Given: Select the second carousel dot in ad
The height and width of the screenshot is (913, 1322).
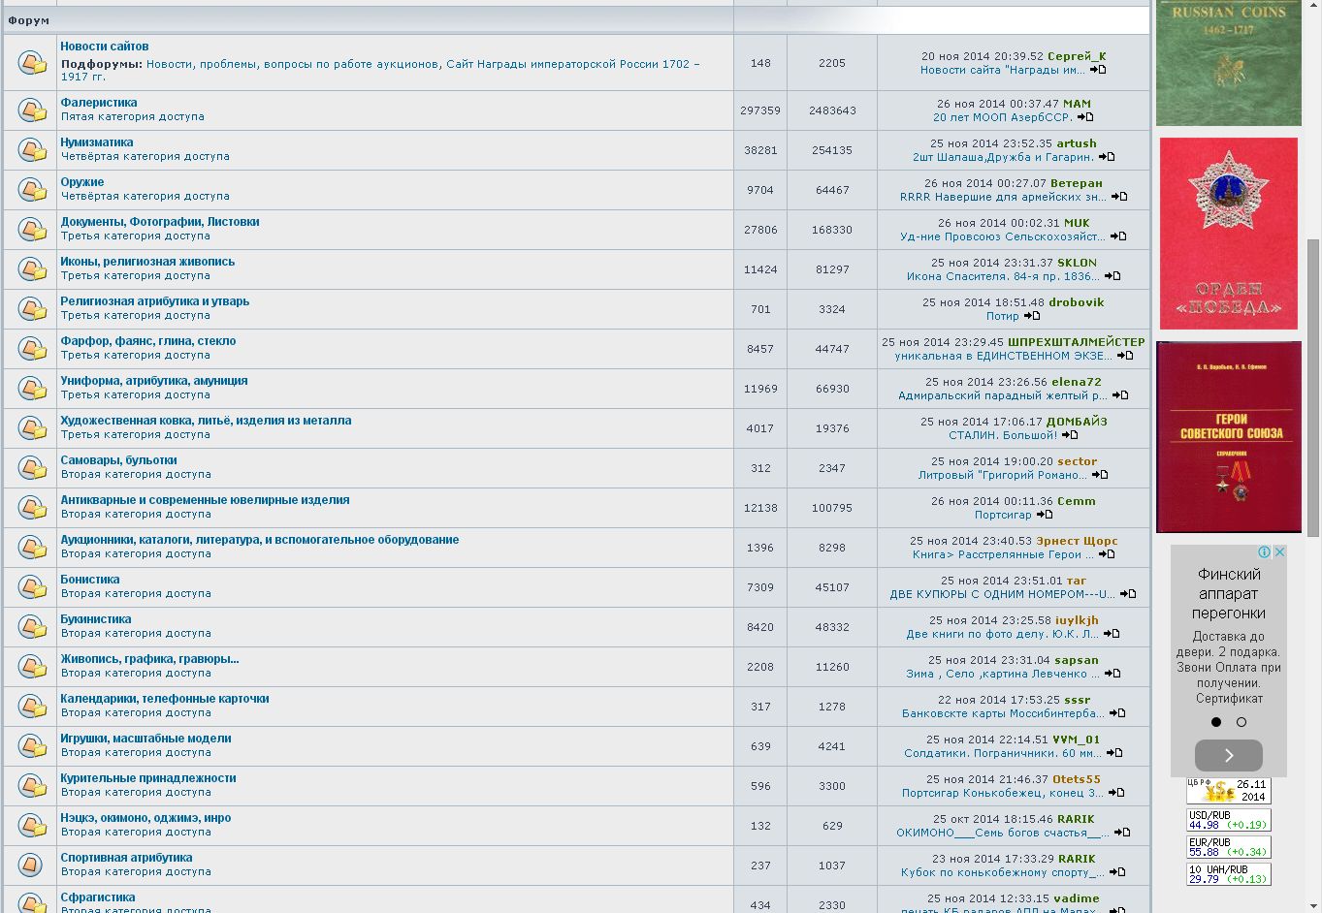Looking at the screenshot, I should 1241,722.
